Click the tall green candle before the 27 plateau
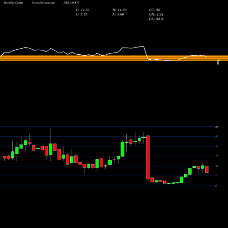The height and width of the screenshot is (228, 228). [x=123, y=149]
